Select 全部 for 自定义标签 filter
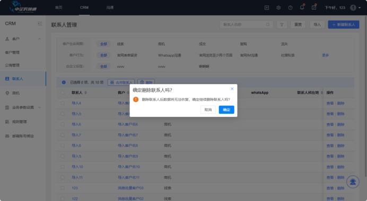The image size is (367, 201). [x=103, y=67]
